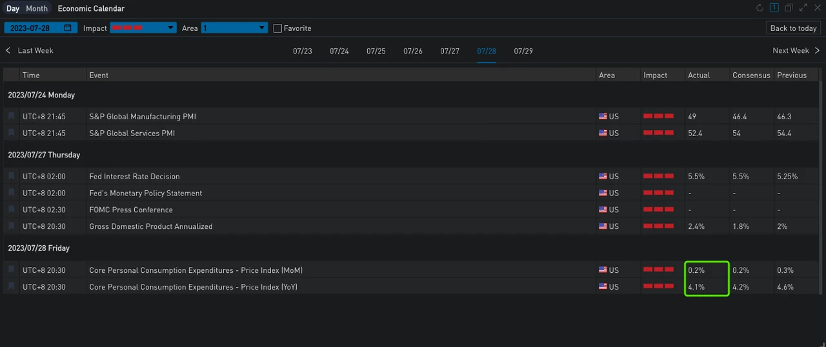Go to Next Week
Image resolution: width=826 pixels, height=347 pixels.
coord(796,50)
